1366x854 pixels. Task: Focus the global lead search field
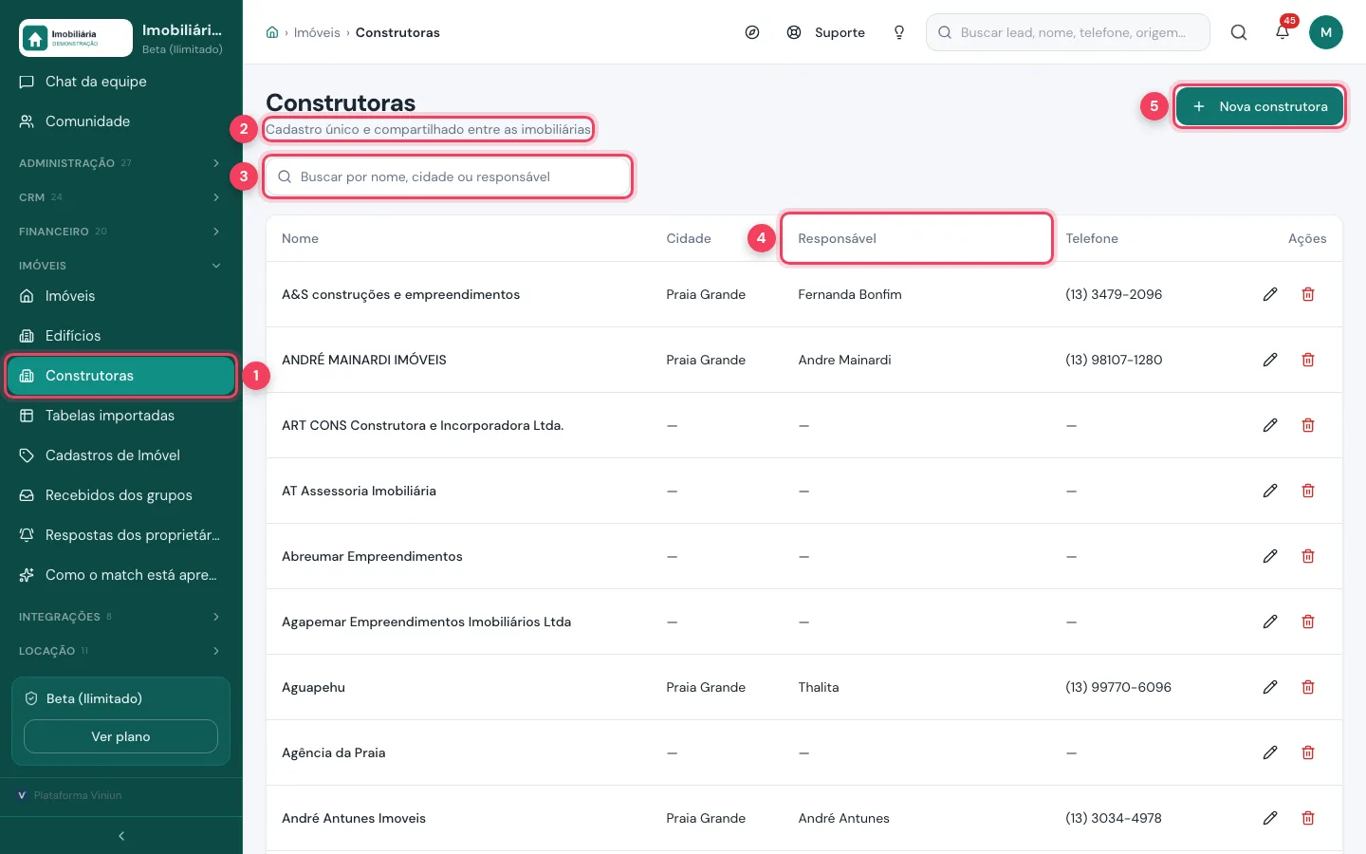[1068, 32]
